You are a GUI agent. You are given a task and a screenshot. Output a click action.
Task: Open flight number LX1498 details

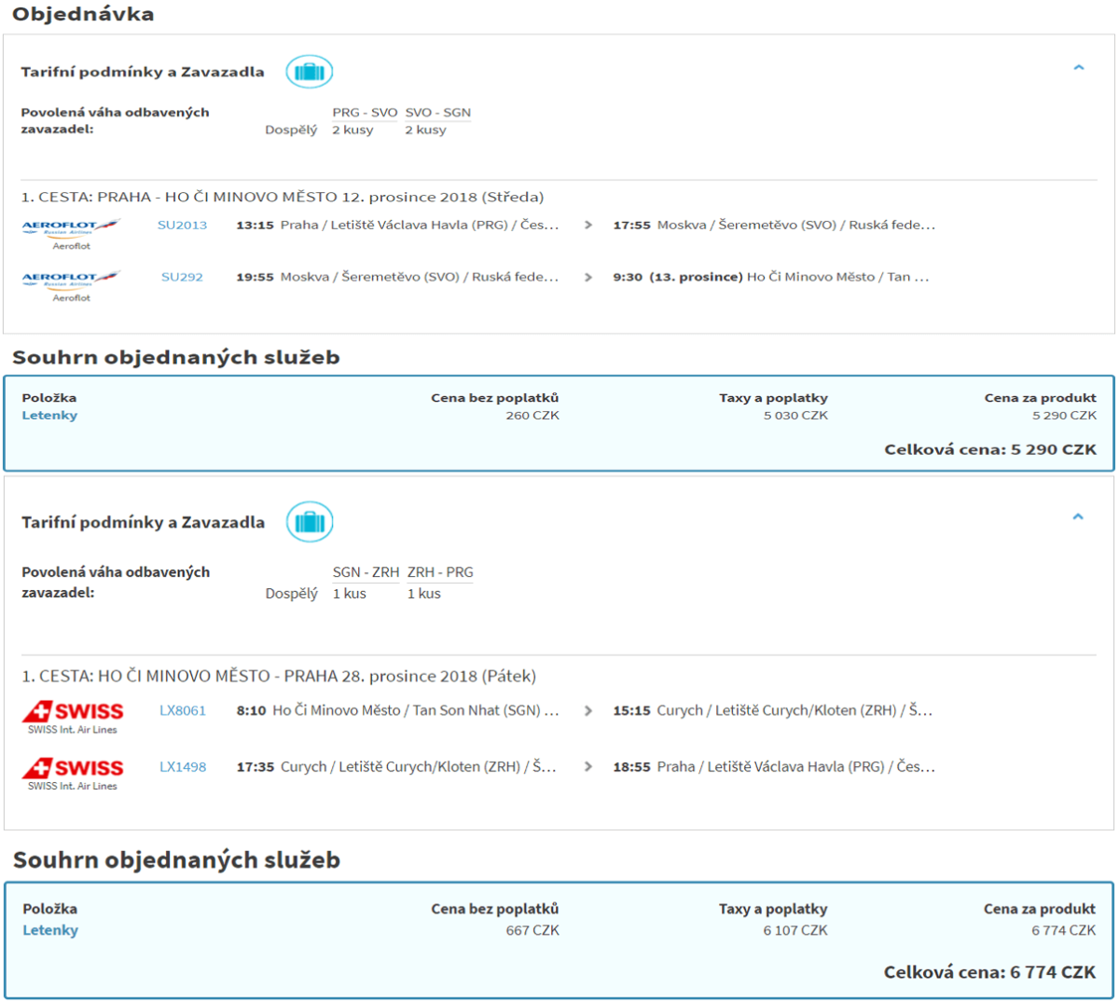point(183,767)
